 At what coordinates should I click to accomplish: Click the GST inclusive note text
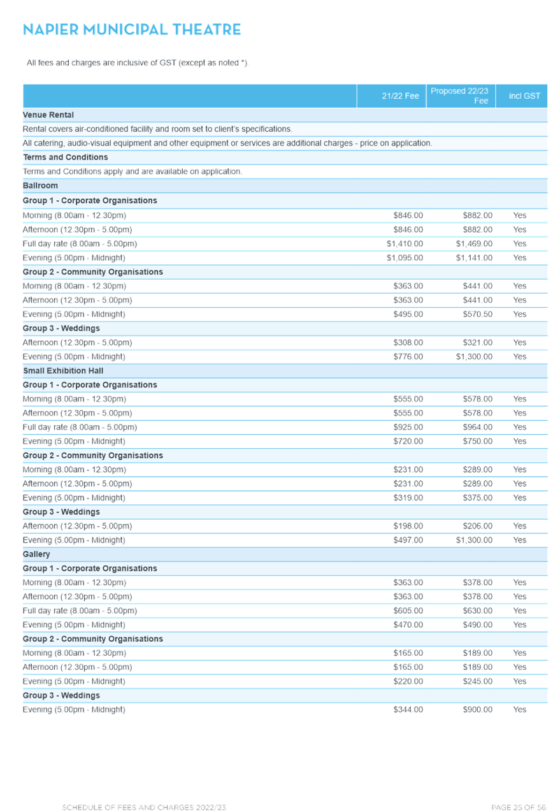pyautogui.click(x=137, y=62)
